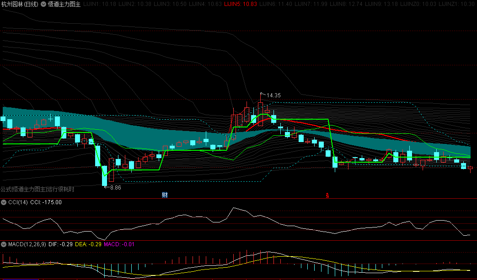Click the 悟道主力图主 indicator name
This screenshot has width=477, height=280.
pyautogui.click(x=64, y=4)
